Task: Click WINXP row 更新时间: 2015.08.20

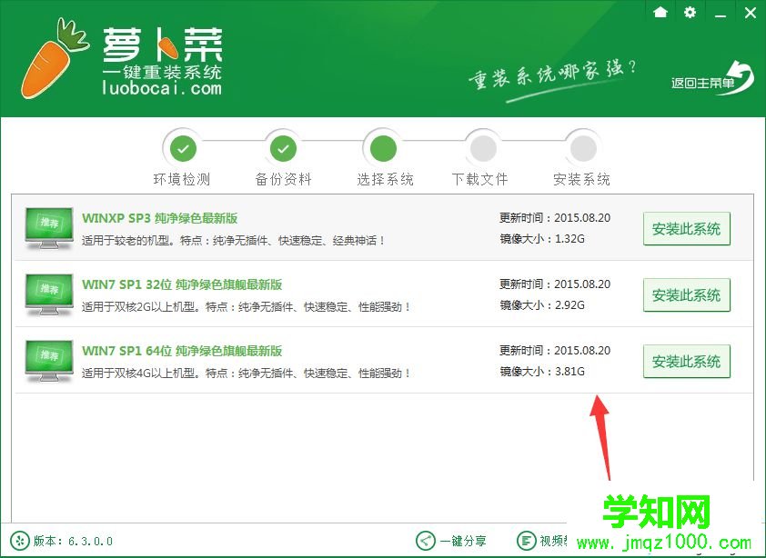Action: pyautogui.click(x=555, y=218)
